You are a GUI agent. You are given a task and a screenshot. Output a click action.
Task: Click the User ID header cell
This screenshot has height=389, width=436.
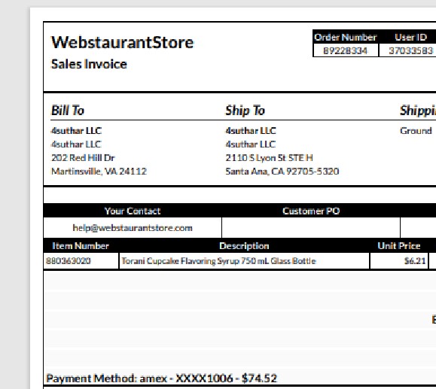(x=410, y=37)
